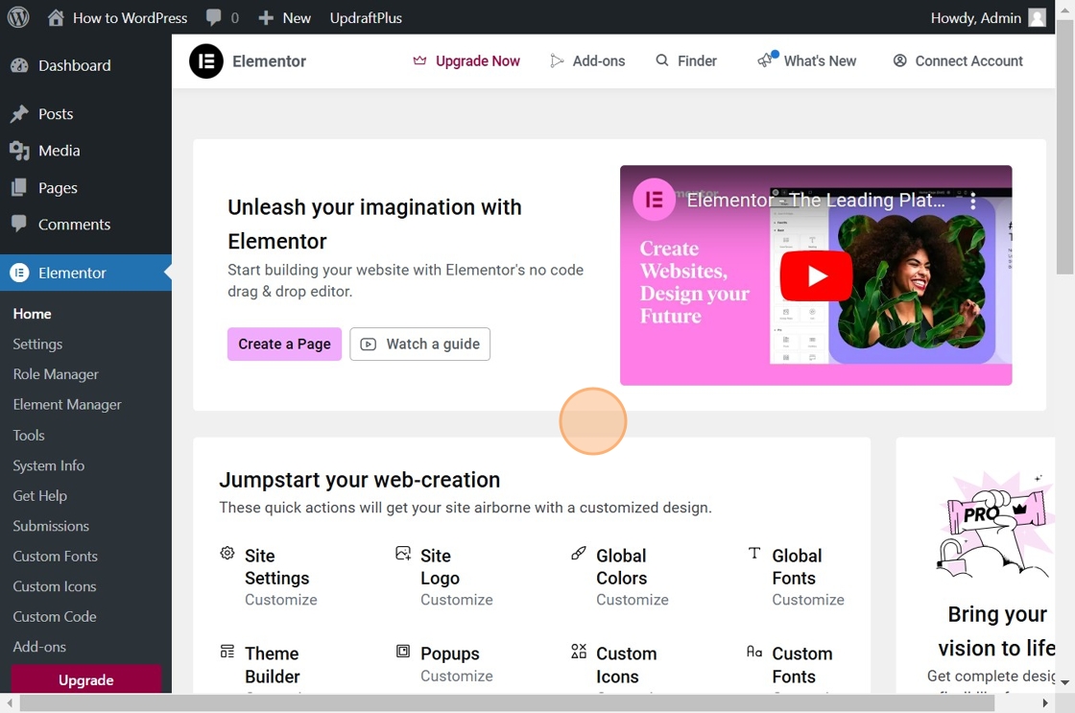
Task: Open UpdraftPlus in the admin bar
Action: [366, 18]
